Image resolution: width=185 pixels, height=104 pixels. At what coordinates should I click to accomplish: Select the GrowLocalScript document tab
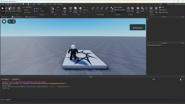tap(32, 17)
